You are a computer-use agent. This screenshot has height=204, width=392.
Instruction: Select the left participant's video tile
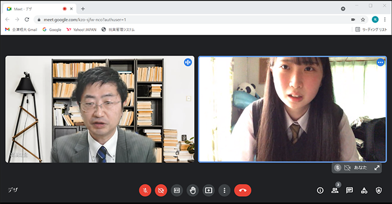tap(100, 109)
